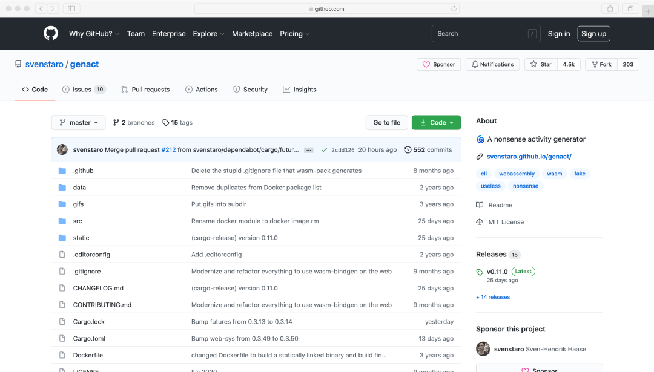
Task: Click the Sponsor heart button
Action: point(439,64)
